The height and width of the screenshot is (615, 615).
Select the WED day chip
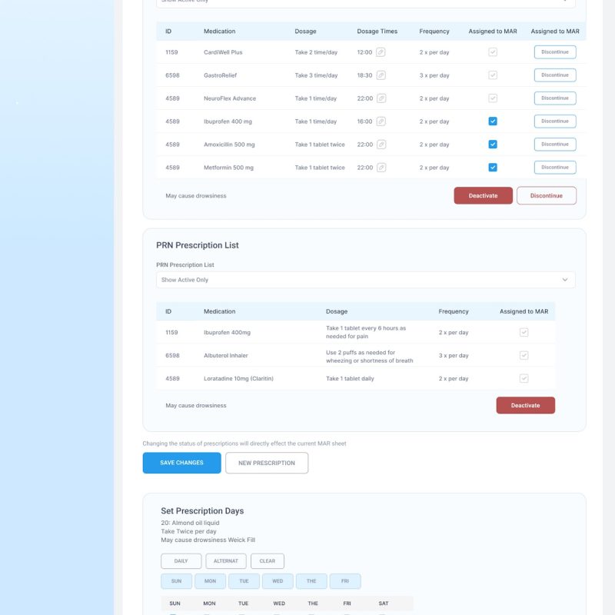tap(278, 581)
